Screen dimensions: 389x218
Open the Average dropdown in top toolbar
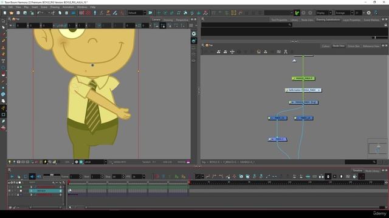point(344,13)
